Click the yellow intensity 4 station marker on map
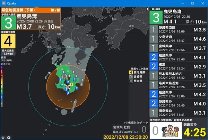Viewport: 208px width, 140px height. (71, 84)
